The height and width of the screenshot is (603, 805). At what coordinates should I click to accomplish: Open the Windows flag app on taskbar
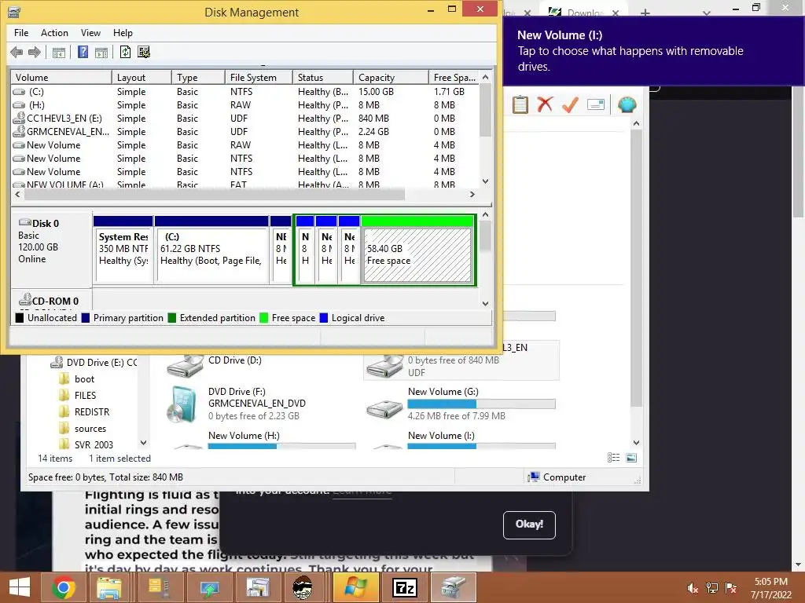point(356,587)
